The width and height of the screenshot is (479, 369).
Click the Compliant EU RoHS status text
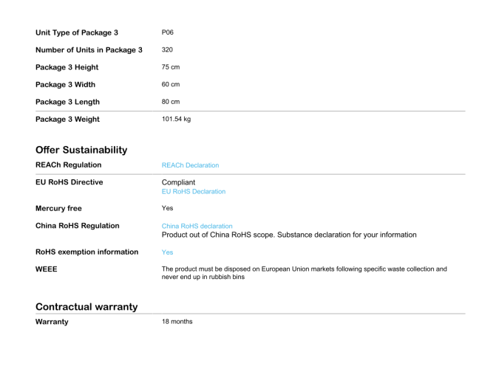pyautogui.click(x=178, y=182)
